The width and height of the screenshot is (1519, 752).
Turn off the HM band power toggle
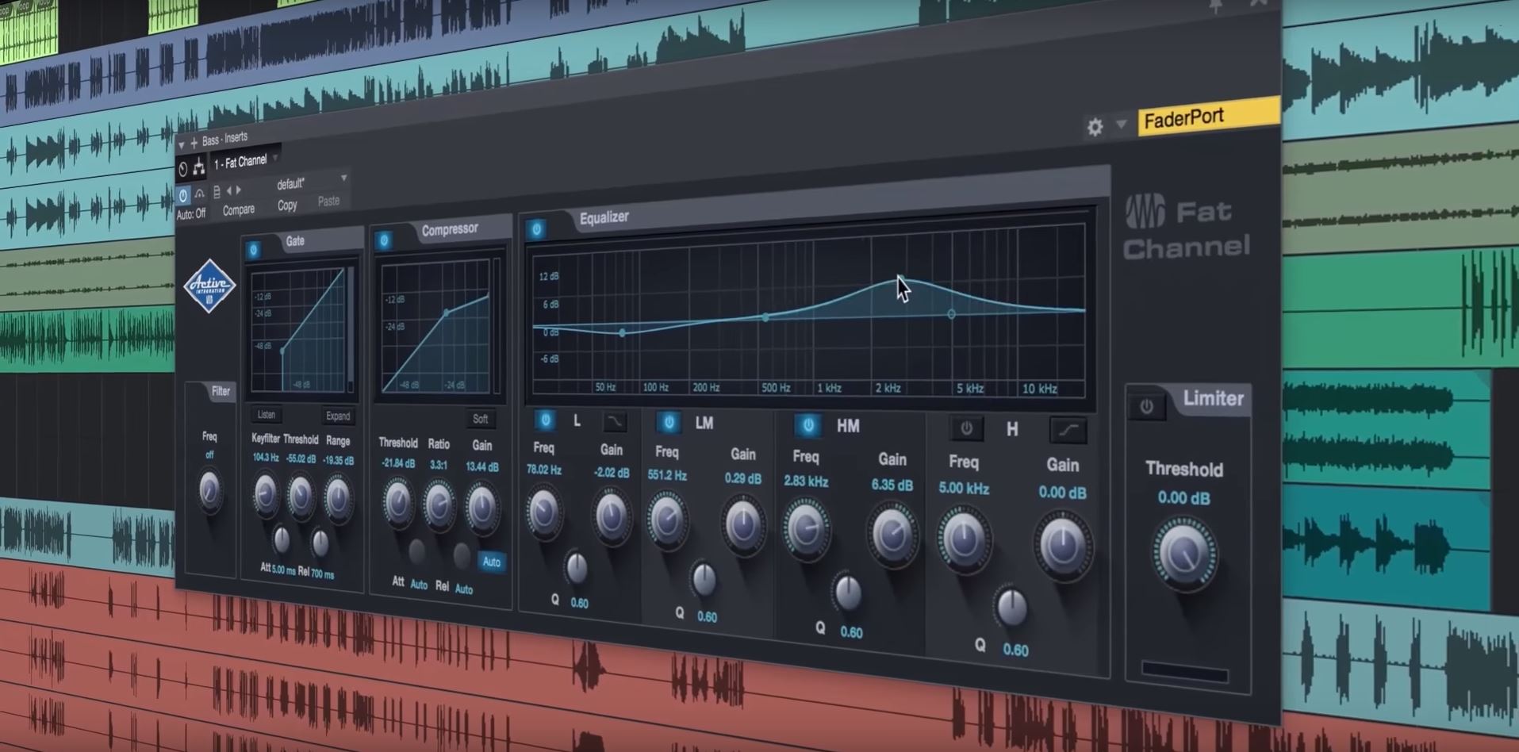click(807, 425)
